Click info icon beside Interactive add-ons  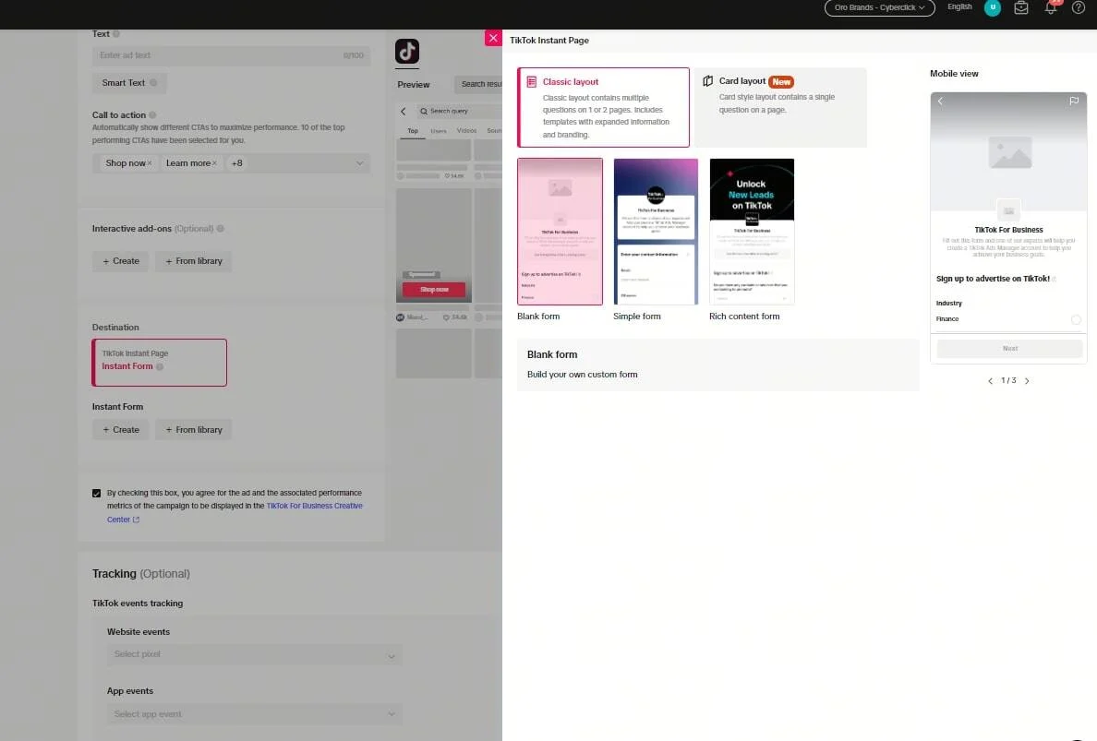tap(221, 229)
